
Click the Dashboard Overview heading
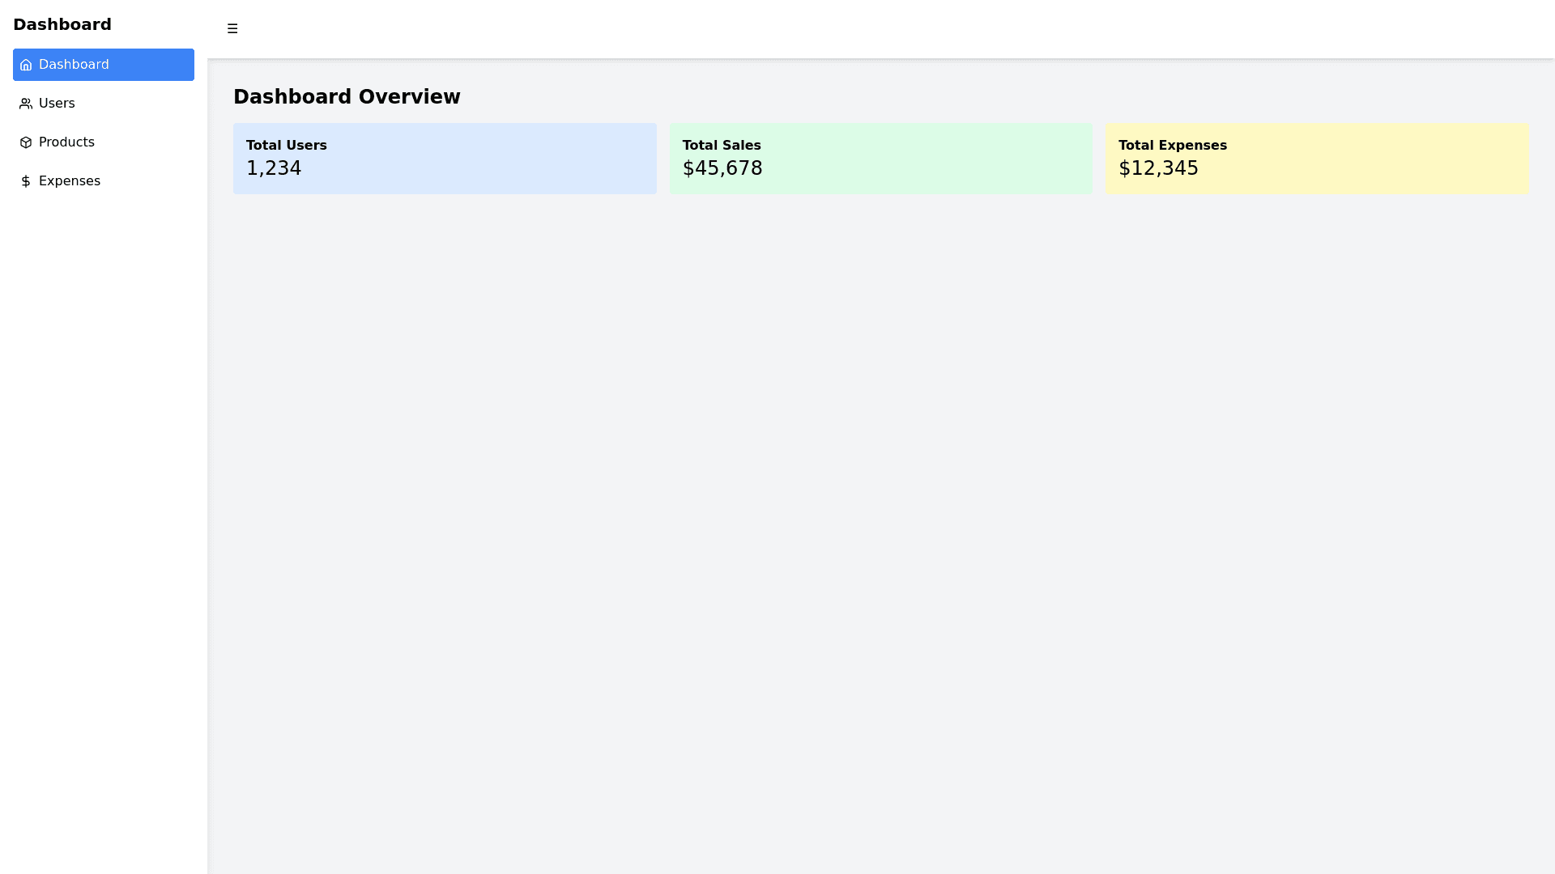click(347, 97)
